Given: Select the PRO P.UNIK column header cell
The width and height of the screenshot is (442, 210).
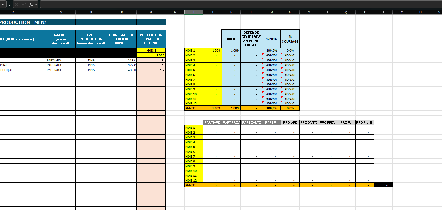Looking at the screenshot, I should [365, 122].
